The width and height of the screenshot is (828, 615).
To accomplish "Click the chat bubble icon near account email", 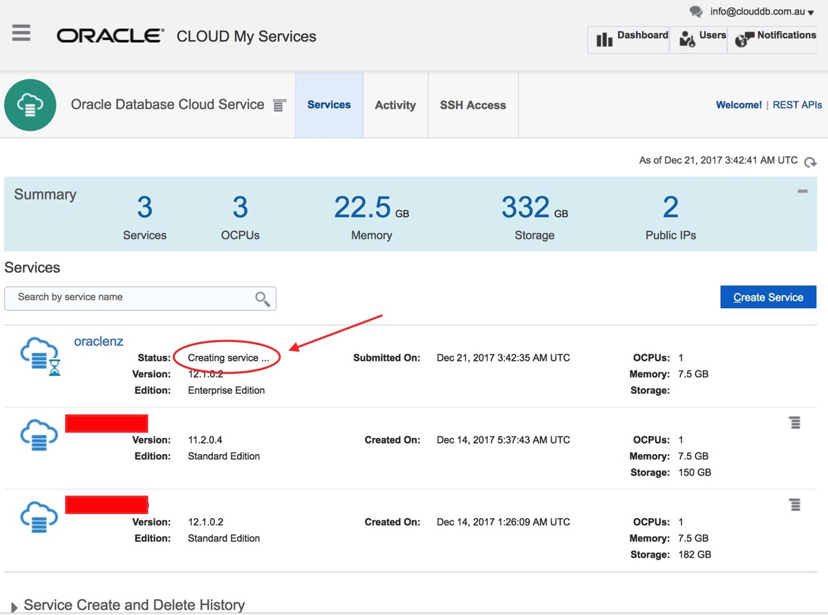I will (x=696, y=12).
